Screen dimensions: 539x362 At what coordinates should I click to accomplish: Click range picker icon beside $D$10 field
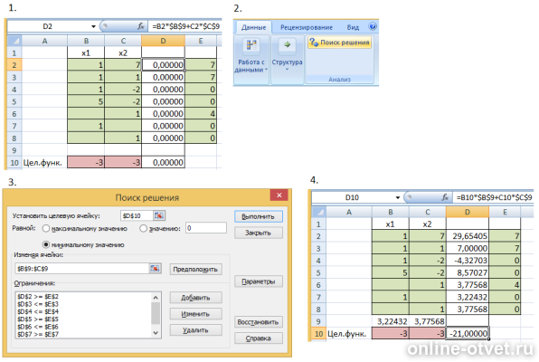pos(158,215)
